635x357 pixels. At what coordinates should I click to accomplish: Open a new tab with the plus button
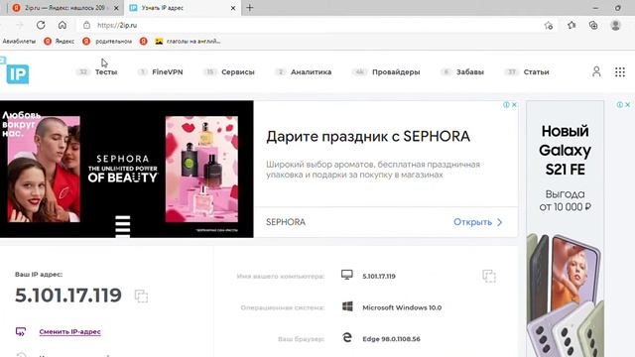click(250, 8)
